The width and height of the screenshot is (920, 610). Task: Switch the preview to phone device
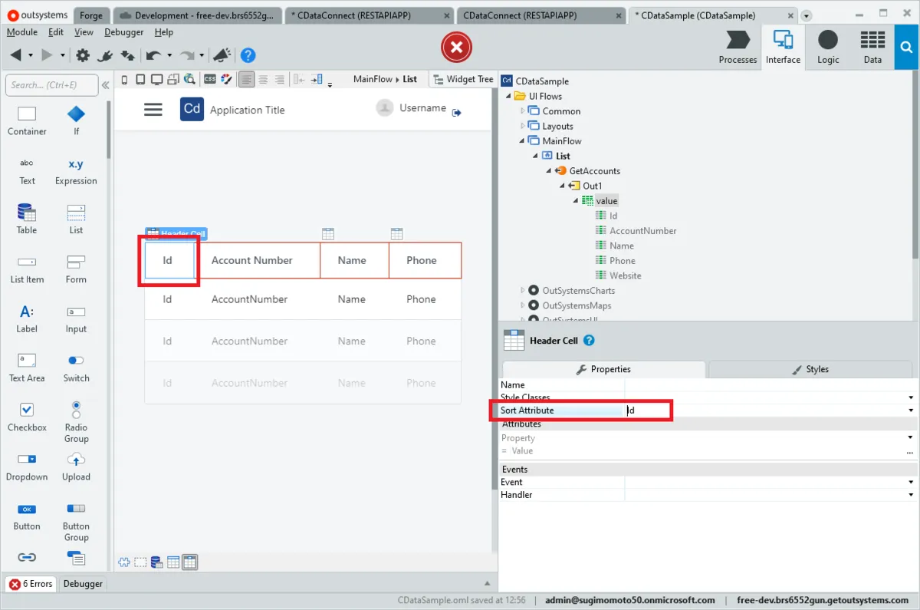coord(125,79)
